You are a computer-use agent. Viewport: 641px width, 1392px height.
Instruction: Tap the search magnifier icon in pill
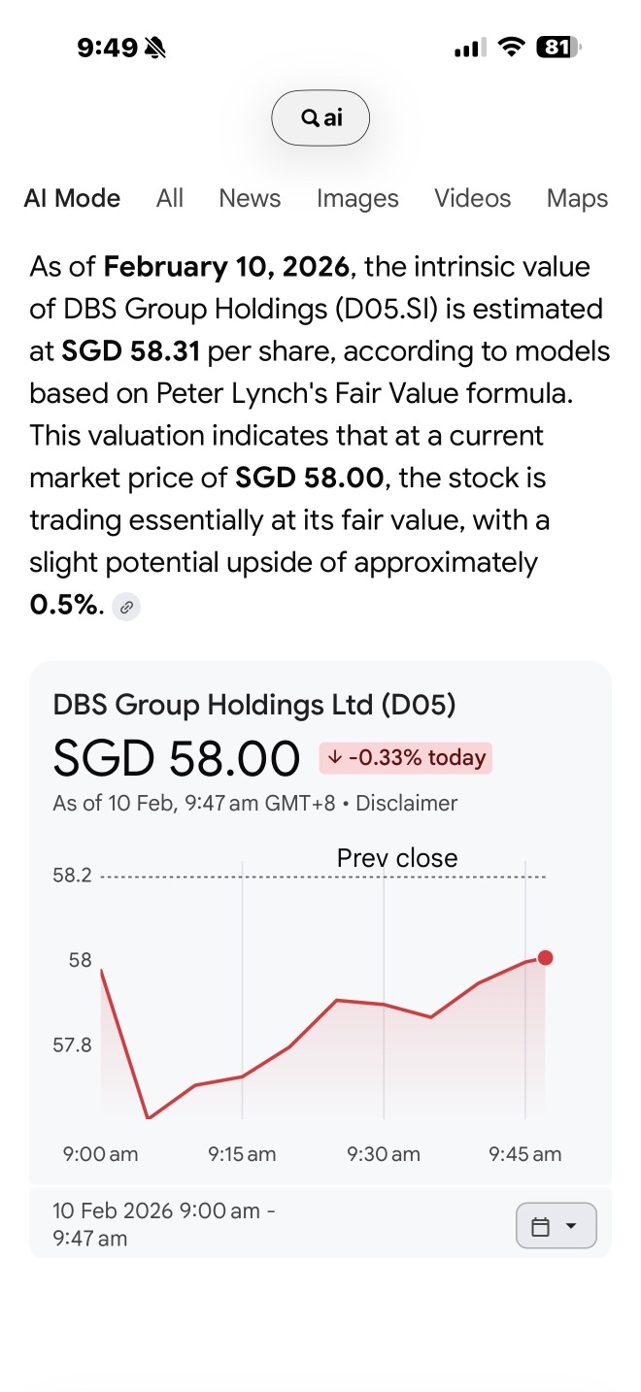(x=309, y=118)
